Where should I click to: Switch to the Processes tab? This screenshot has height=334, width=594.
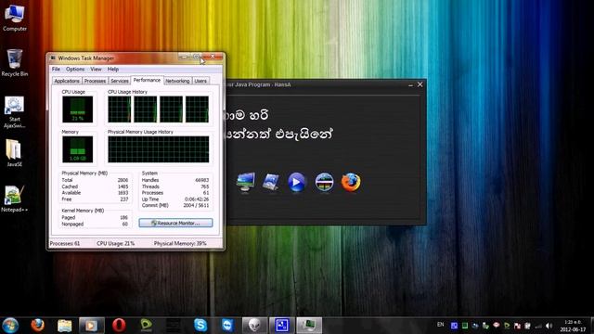(x=95, y=81)
